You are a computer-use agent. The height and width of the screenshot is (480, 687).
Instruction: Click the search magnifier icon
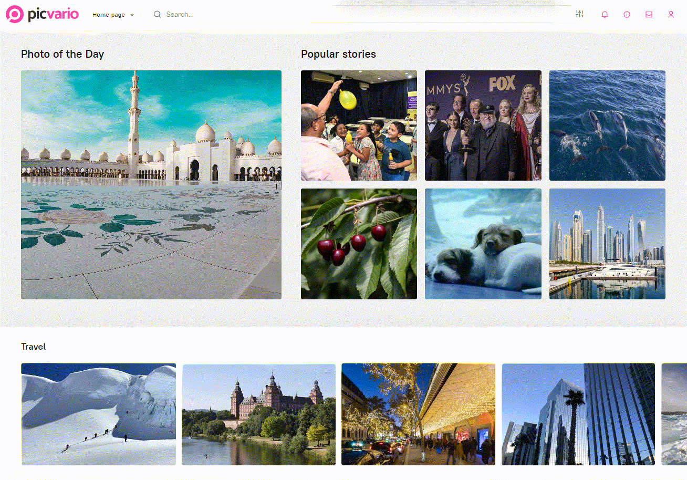157,14
